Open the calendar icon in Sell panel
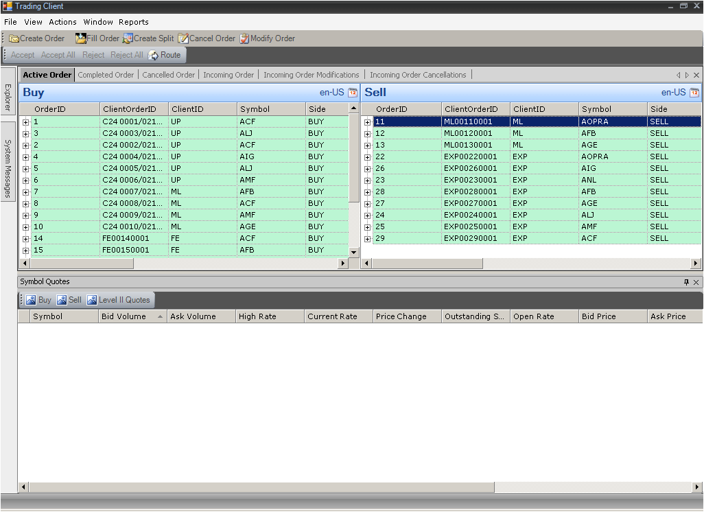Screen dimensions: 704x512 (694, 93)
